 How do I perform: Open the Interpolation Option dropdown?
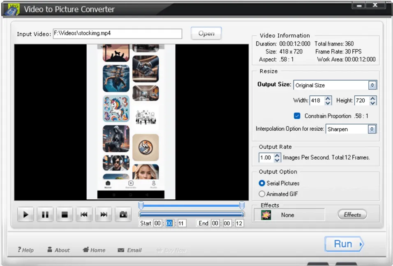pyautogui.click(x=372, y=129)
